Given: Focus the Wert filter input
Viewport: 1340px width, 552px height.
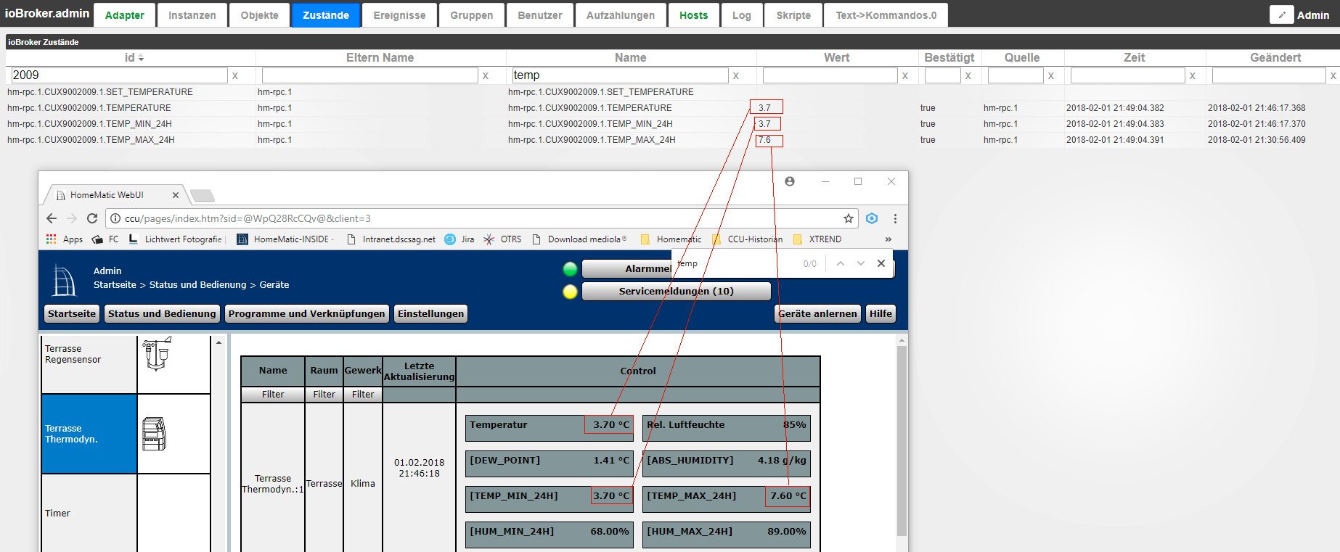Looking at the screenshot, I should pyautogui.click(x=830, y=75).
